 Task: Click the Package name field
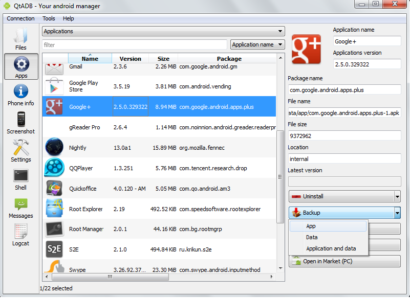point(344,90)
